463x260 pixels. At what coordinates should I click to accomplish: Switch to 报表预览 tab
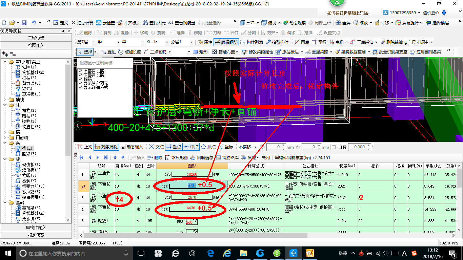pyautogui.click(x=36, y=235)
